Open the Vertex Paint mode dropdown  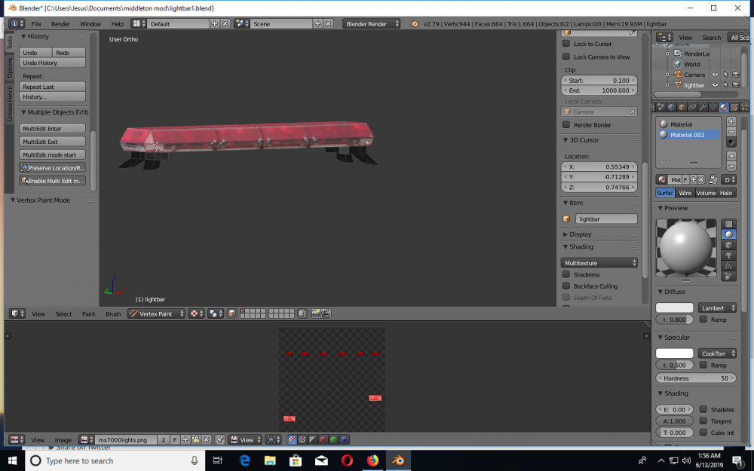click(x=156, y=313)
